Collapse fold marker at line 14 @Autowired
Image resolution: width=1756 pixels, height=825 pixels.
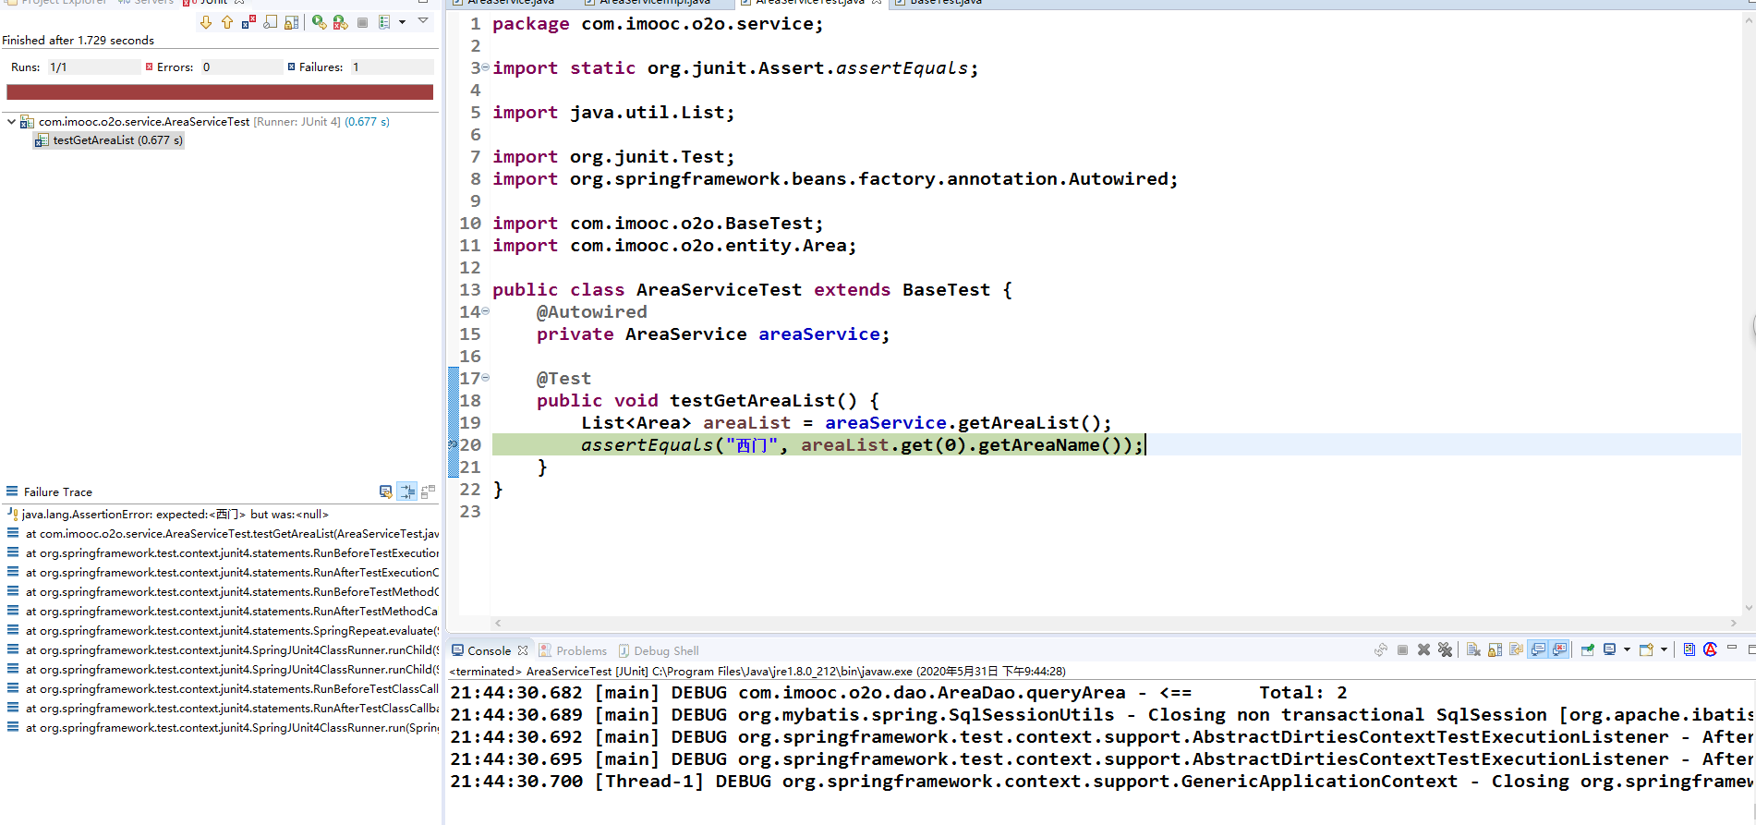tap(486, 310)
